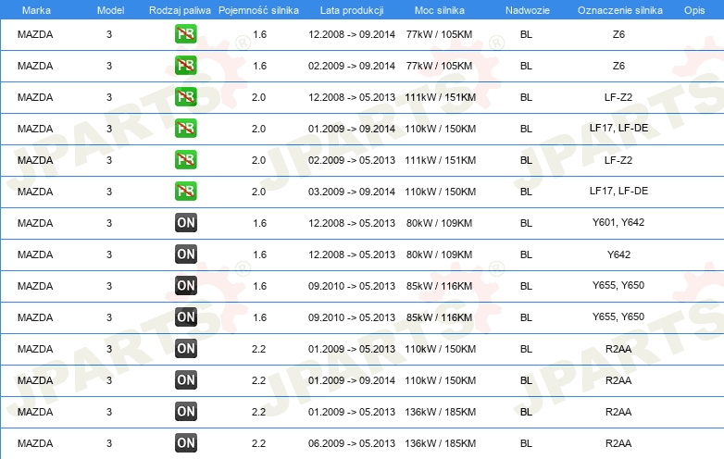Click petrol icon in the 03.2009 -> 09.2014 row
Screen dimensions: 724x459
pos(185,191)
